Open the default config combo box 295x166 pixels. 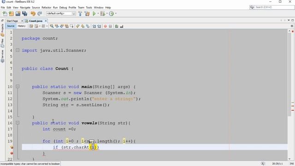click(x=61, y=13)
